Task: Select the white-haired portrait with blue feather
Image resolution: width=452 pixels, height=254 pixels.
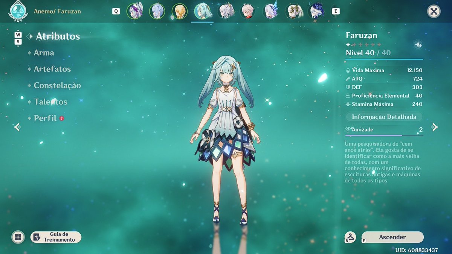Action: (x=270, y=11)
